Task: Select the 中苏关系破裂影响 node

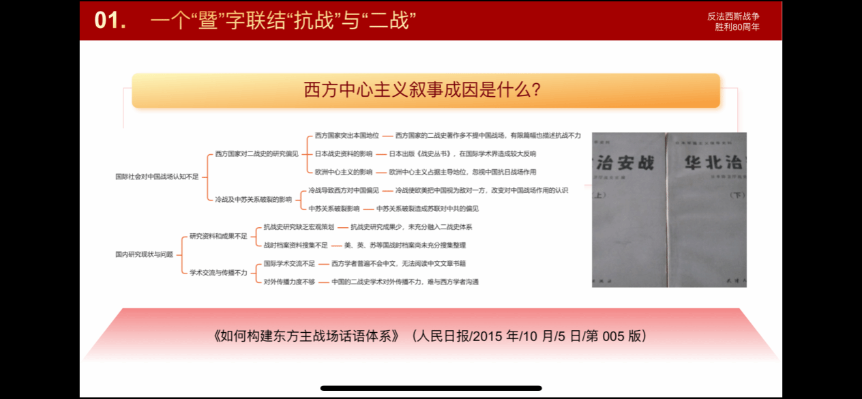Action: pyautogui.click(x=333, y=209)
